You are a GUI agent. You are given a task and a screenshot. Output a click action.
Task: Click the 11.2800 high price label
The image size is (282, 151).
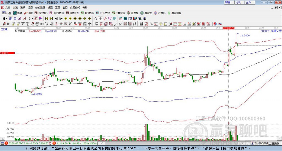coord(245,35)
